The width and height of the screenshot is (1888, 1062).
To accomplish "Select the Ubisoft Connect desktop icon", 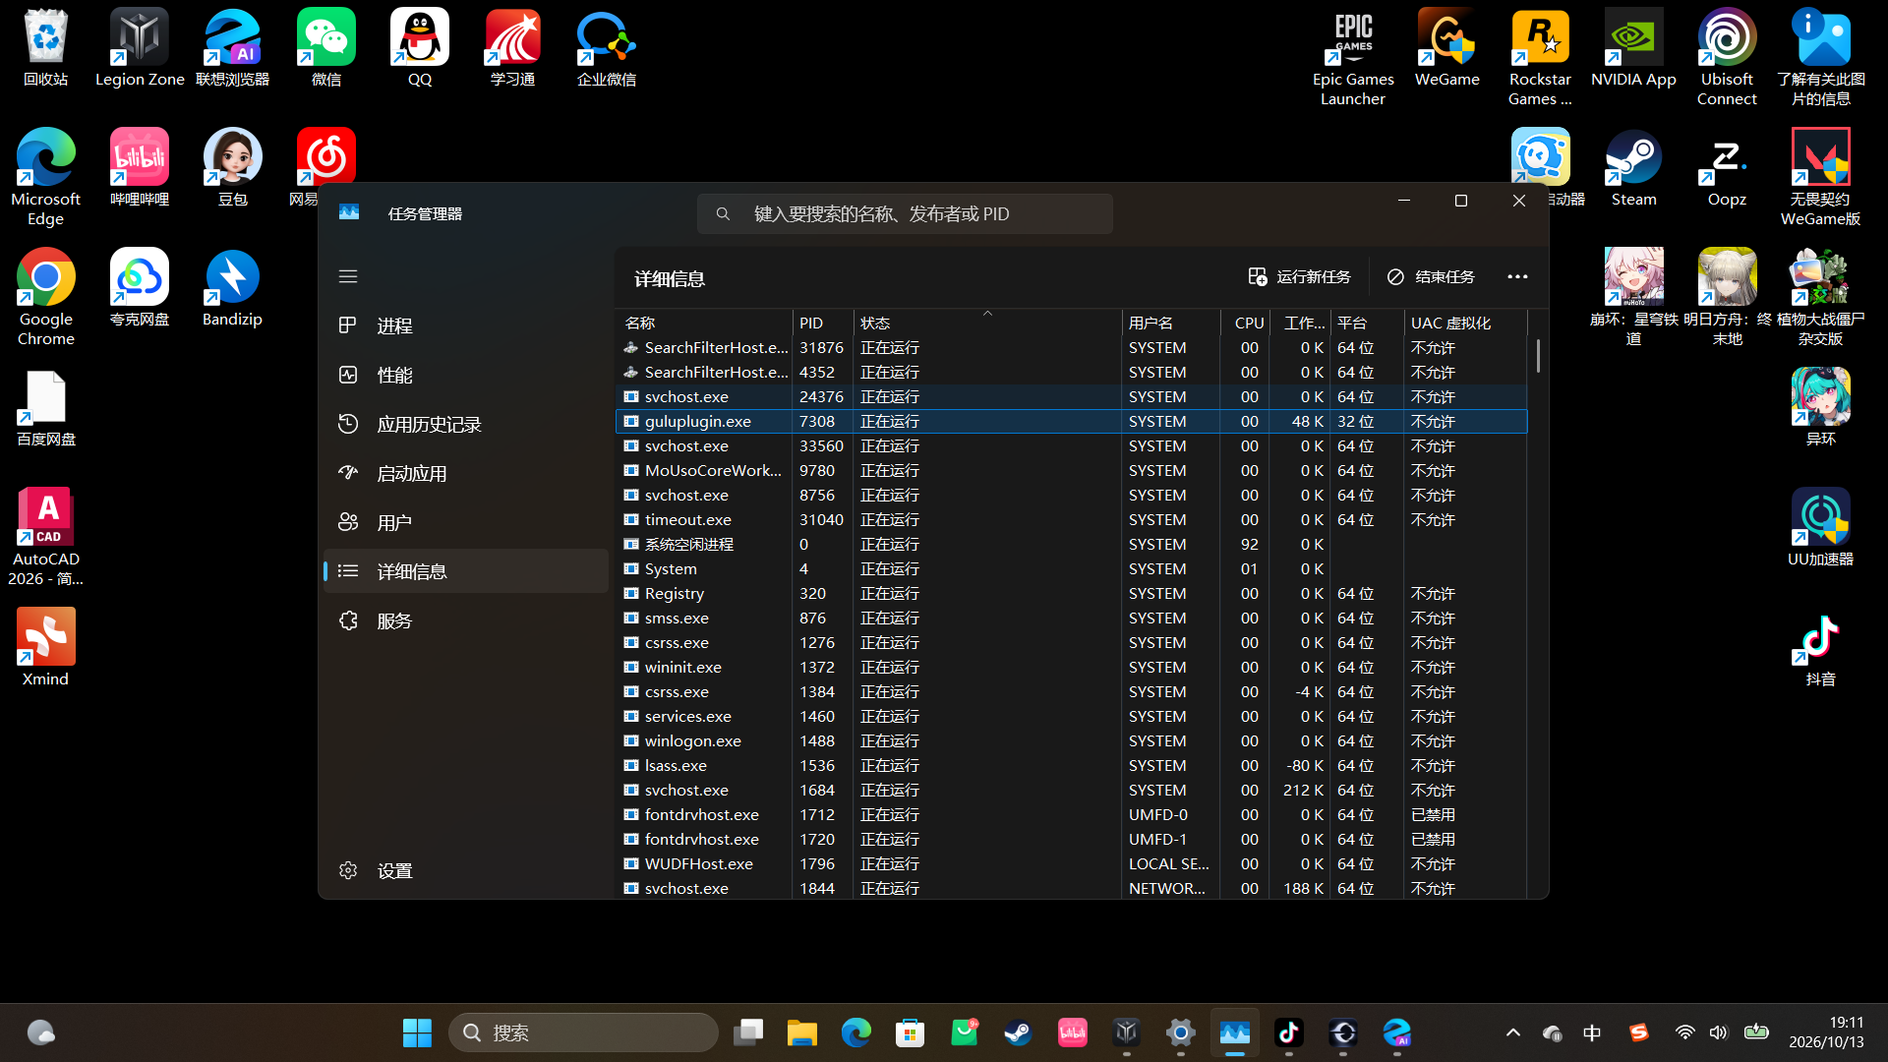I will click(x=1727, y=57).
